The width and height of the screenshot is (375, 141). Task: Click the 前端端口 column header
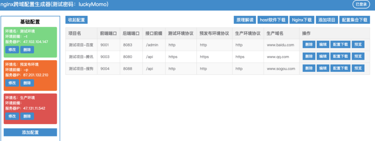click(x=108, y=34)
